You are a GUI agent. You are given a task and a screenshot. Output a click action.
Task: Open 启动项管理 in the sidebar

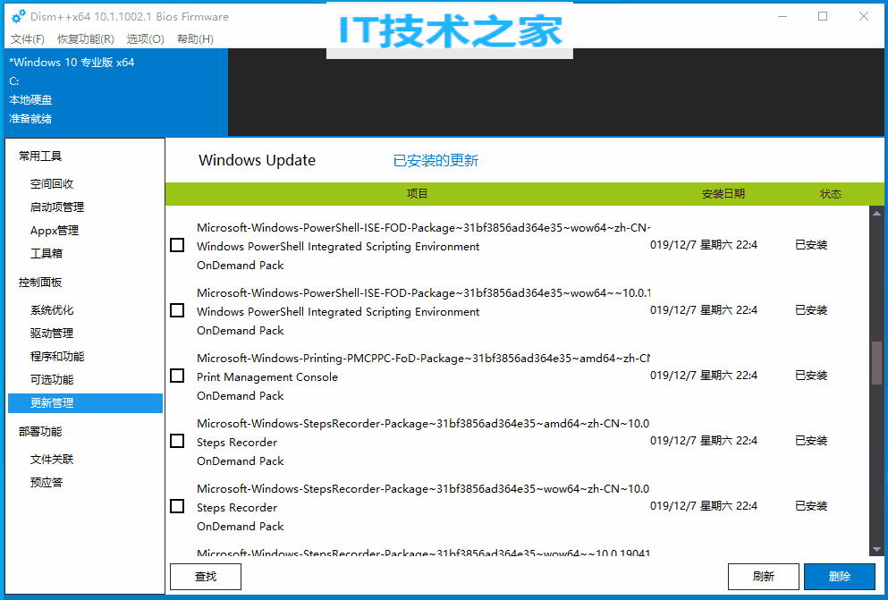coord(56,207)
